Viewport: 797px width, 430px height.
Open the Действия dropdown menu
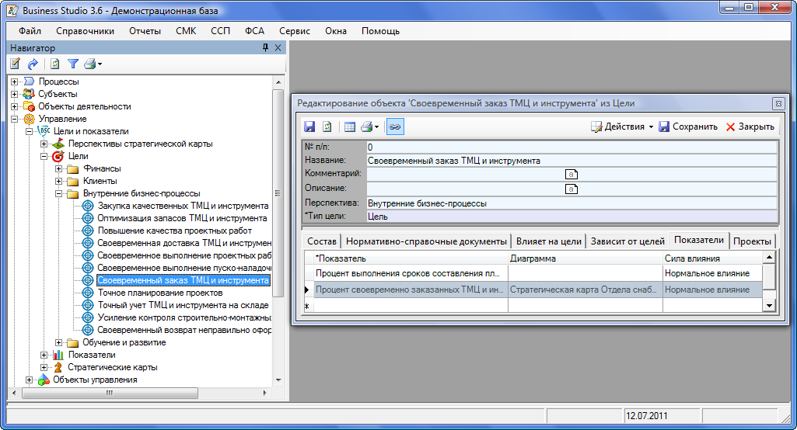pos(622,127)
